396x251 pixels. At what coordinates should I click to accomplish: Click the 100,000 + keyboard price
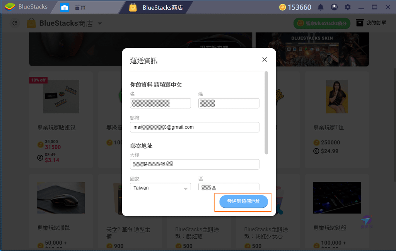pyautogui.click(x=333, y=243)
